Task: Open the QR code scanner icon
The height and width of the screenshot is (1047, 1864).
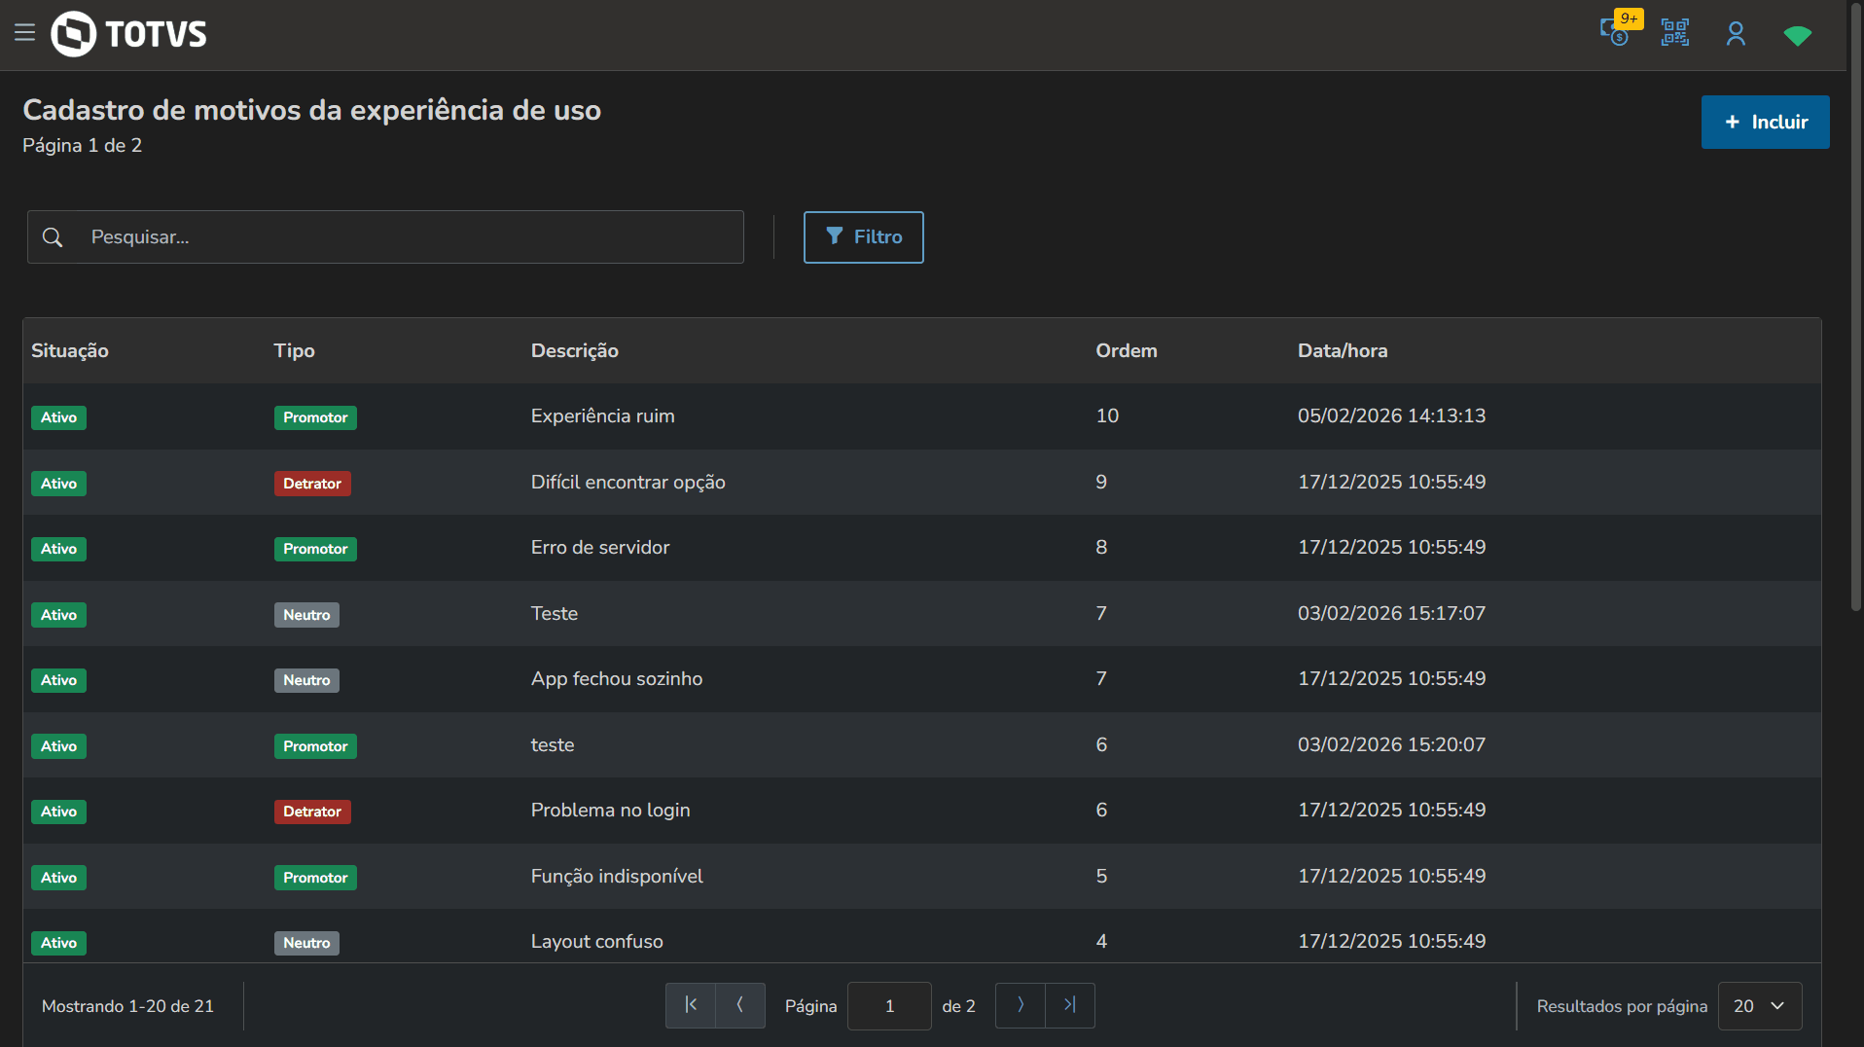Action: [x=1674, y=33]
